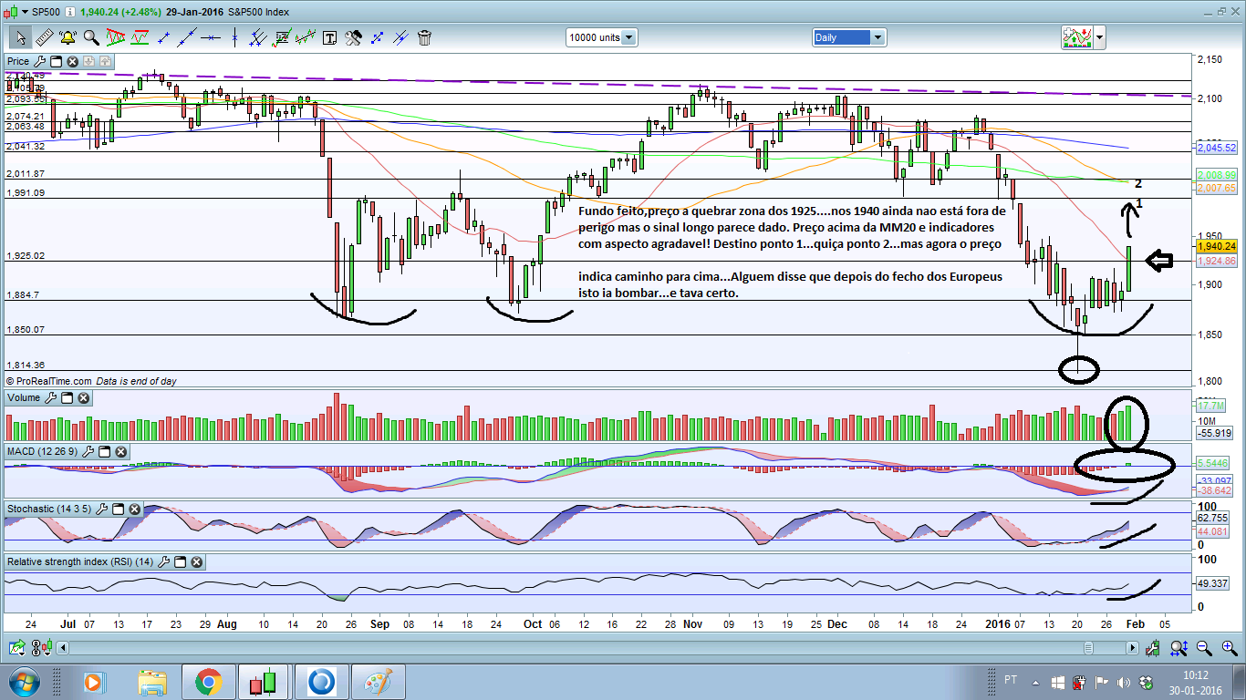Select the Fibonacci retracement tool
The height and width of the screenshot is (700, 1246).
tap(282, 37)
